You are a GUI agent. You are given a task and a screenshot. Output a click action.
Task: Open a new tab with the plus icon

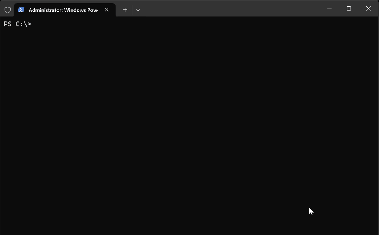125,10
